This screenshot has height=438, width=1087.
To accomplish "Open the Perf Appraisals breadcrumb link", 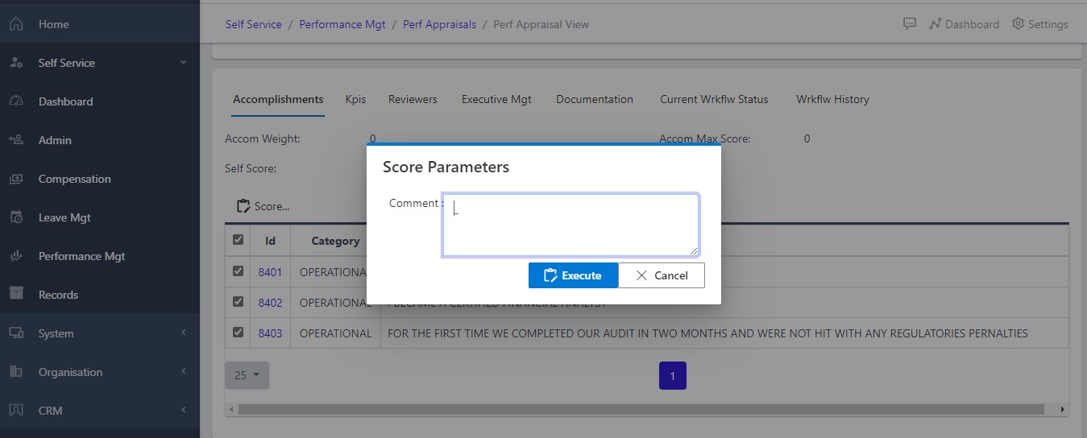I will click(x=440, y=24).
